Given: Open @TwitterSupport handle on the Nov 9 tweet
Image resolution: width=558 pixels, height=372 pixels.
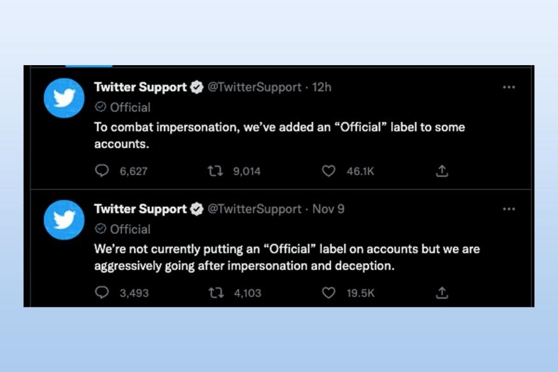Looking at the screenshot, I should pyautogui.click(x=254, y=209).
